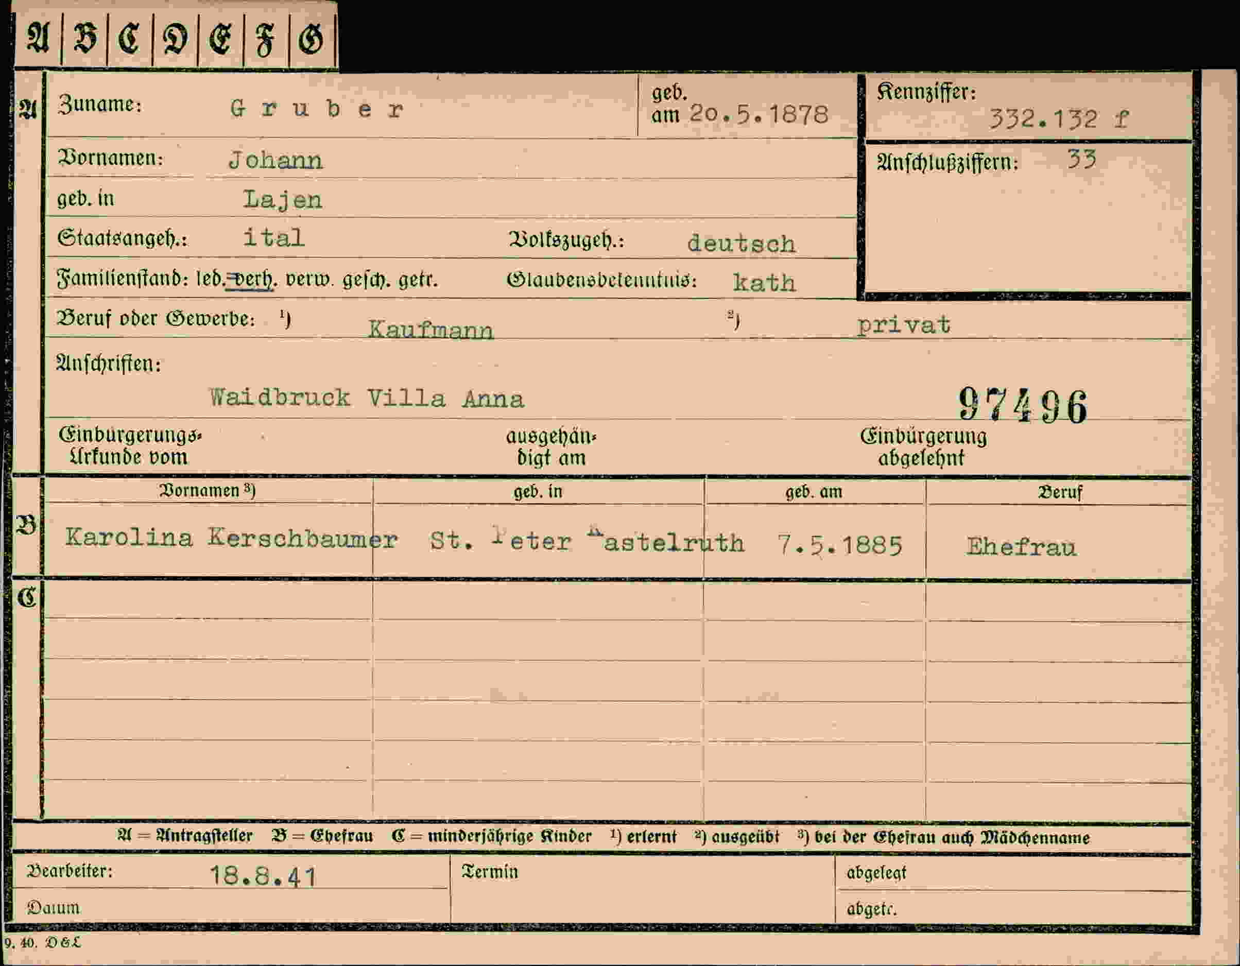Screen dimensions: 1240x966
Task: Select the letter D index tab
Action: [x=175, y=39]
